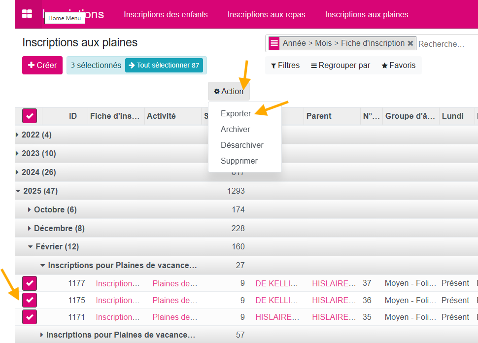
Task: Uncheck the checkbox for record 1175
Action: tap(30, 300)
